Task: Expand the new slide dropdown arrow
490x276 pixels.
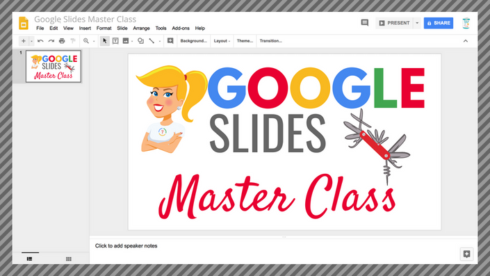Action: 31,41
